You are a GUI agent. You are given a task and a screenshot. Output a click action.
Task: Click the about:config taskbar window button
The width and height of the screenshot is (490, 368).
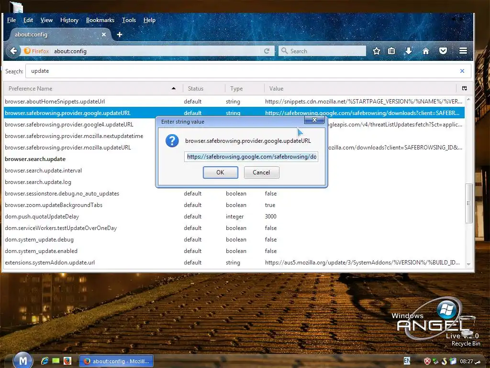(116, 361)
